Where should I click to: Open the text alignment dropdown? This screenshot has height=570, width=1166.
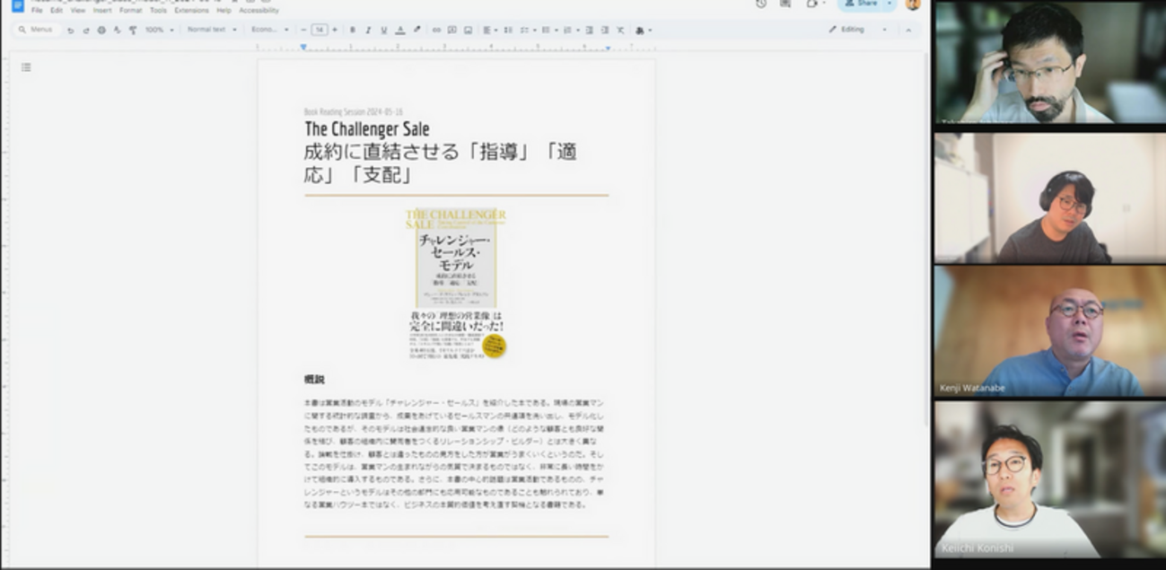(x=490, y=30)
